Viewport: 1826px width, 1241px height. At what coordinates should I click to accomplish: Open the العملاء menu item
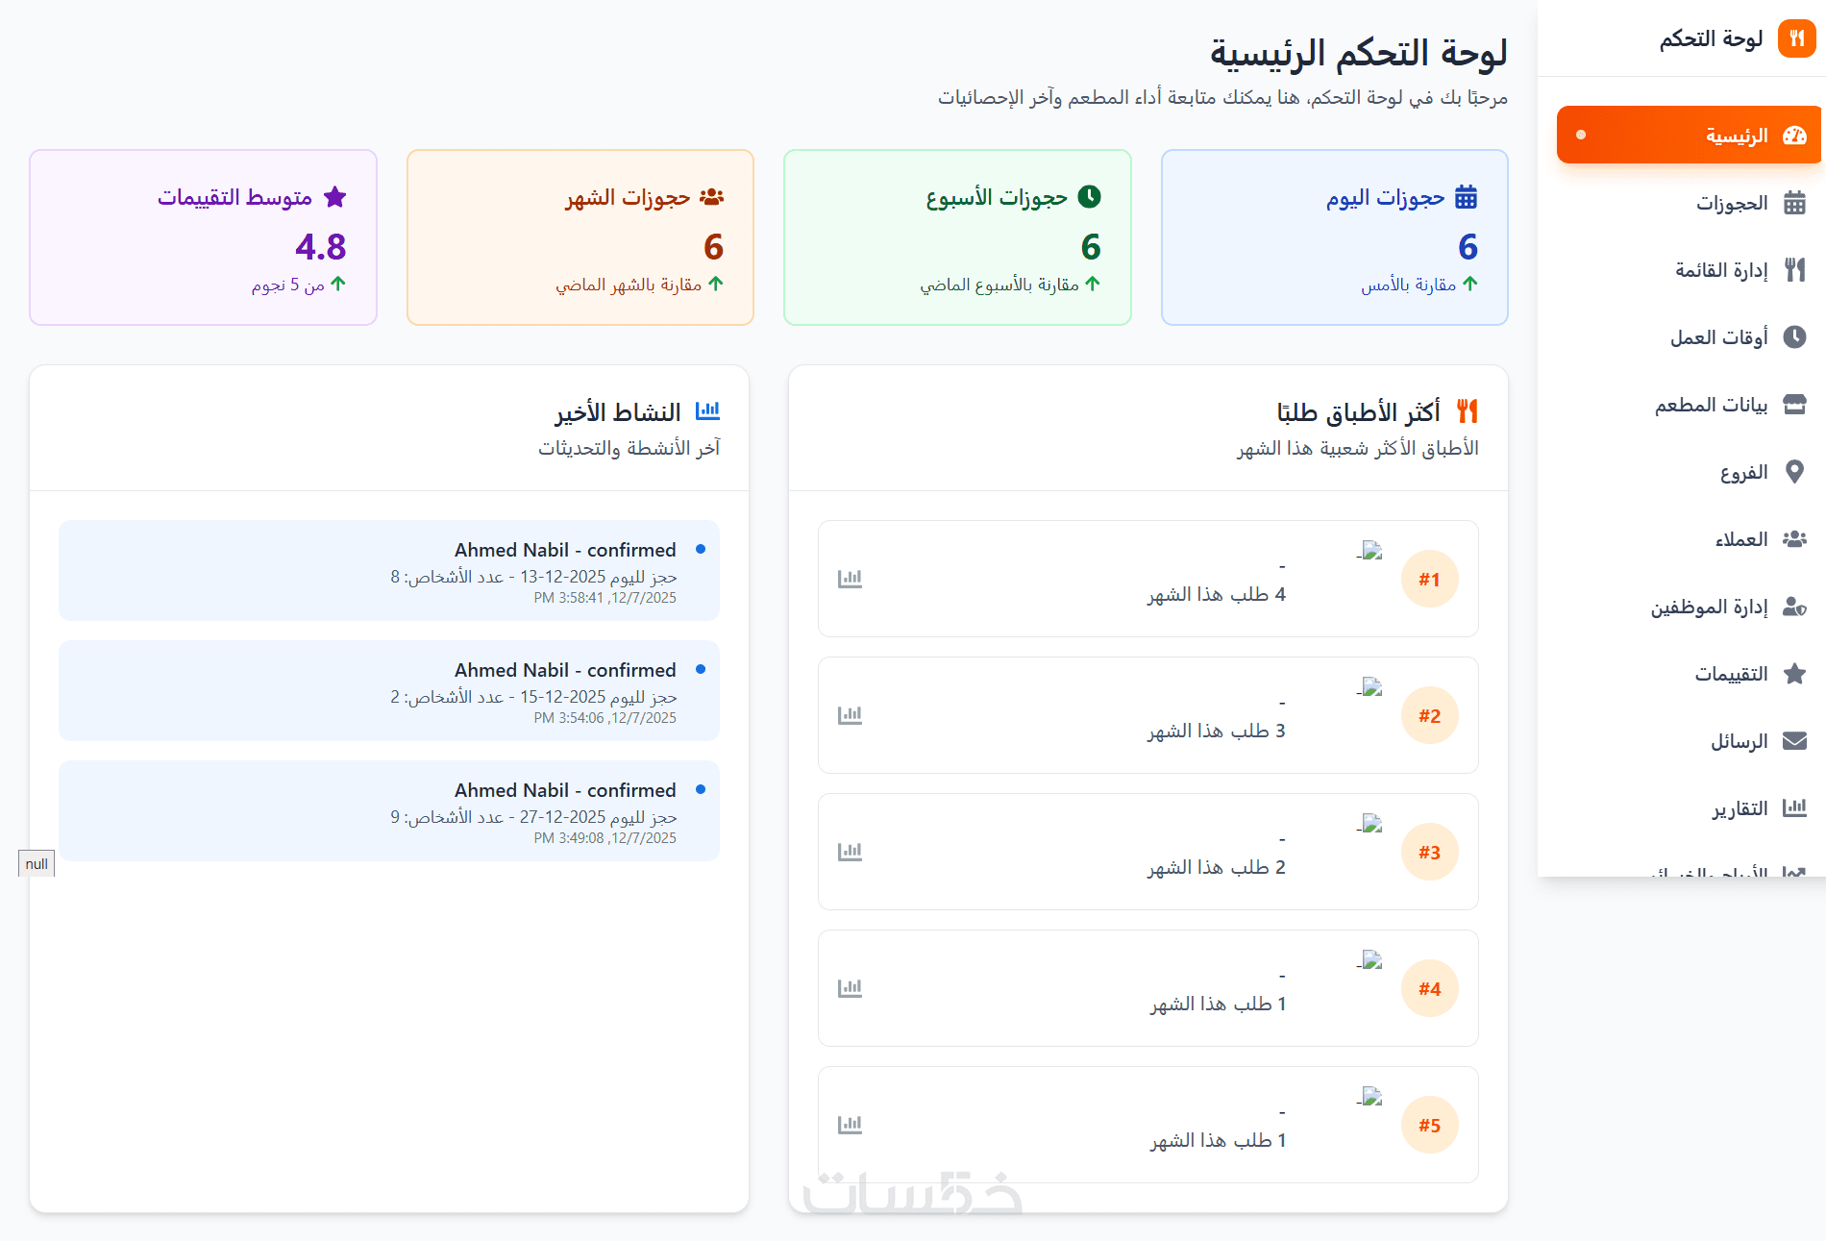tap(1740, 539)
